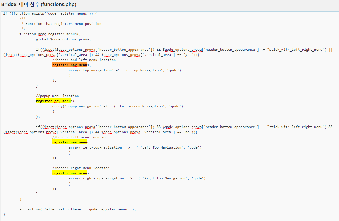The height and width of the screenshot is (221, 339).
Task: Click the 'Right Top Navigation' string
Action: tap(166, 178)
